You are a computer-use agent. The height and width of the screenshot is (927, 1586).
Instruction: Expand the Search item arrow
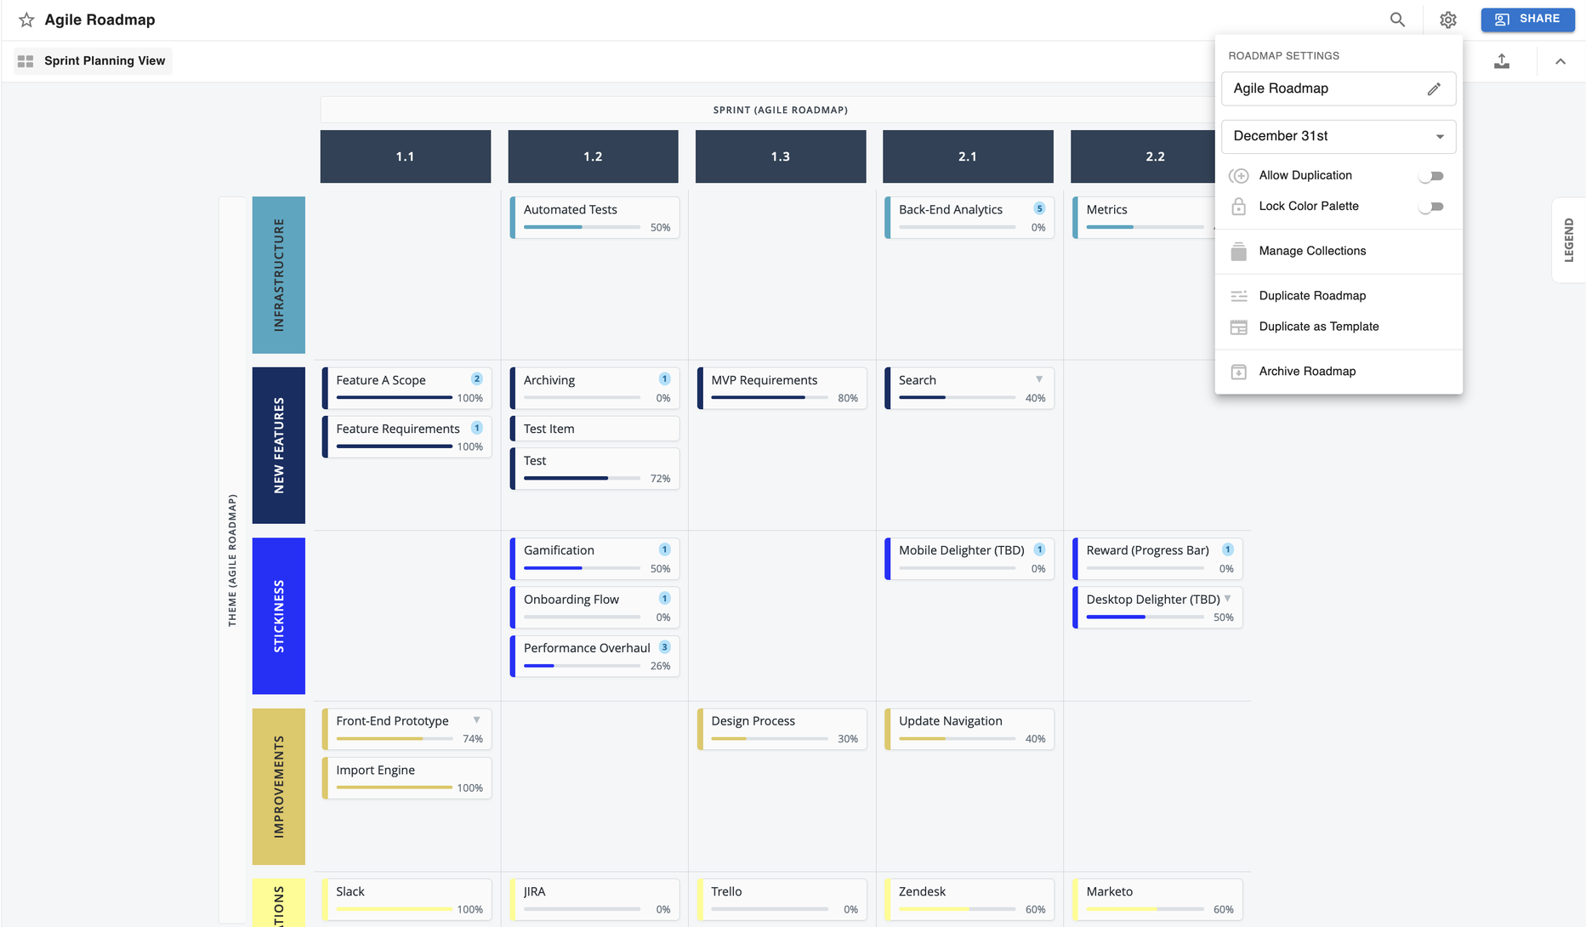pos(1039,379)
